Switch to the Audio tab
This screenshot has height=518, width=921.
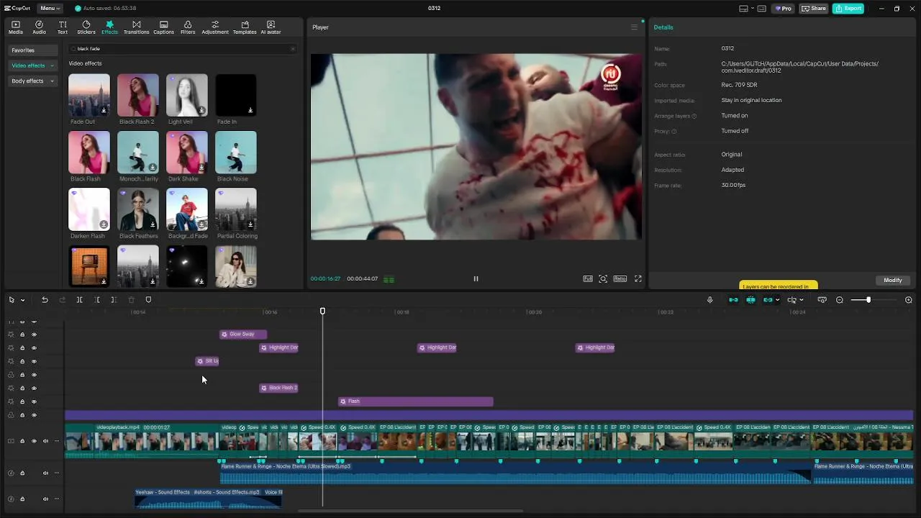point(39,27)
